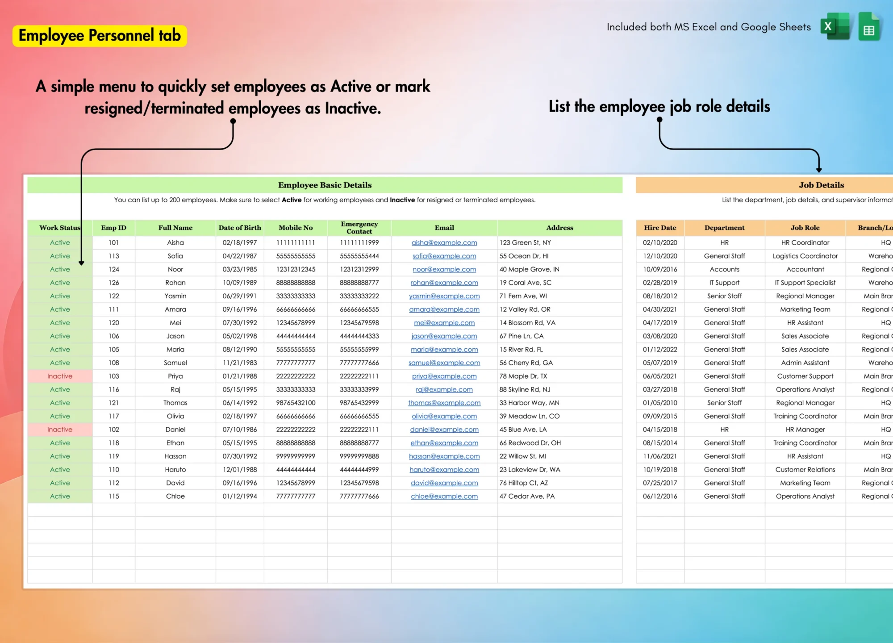Click the Microsoft Excel icon
Image resolution: width=893 pixels, height=643 pixels.
[x=835, y=26]
